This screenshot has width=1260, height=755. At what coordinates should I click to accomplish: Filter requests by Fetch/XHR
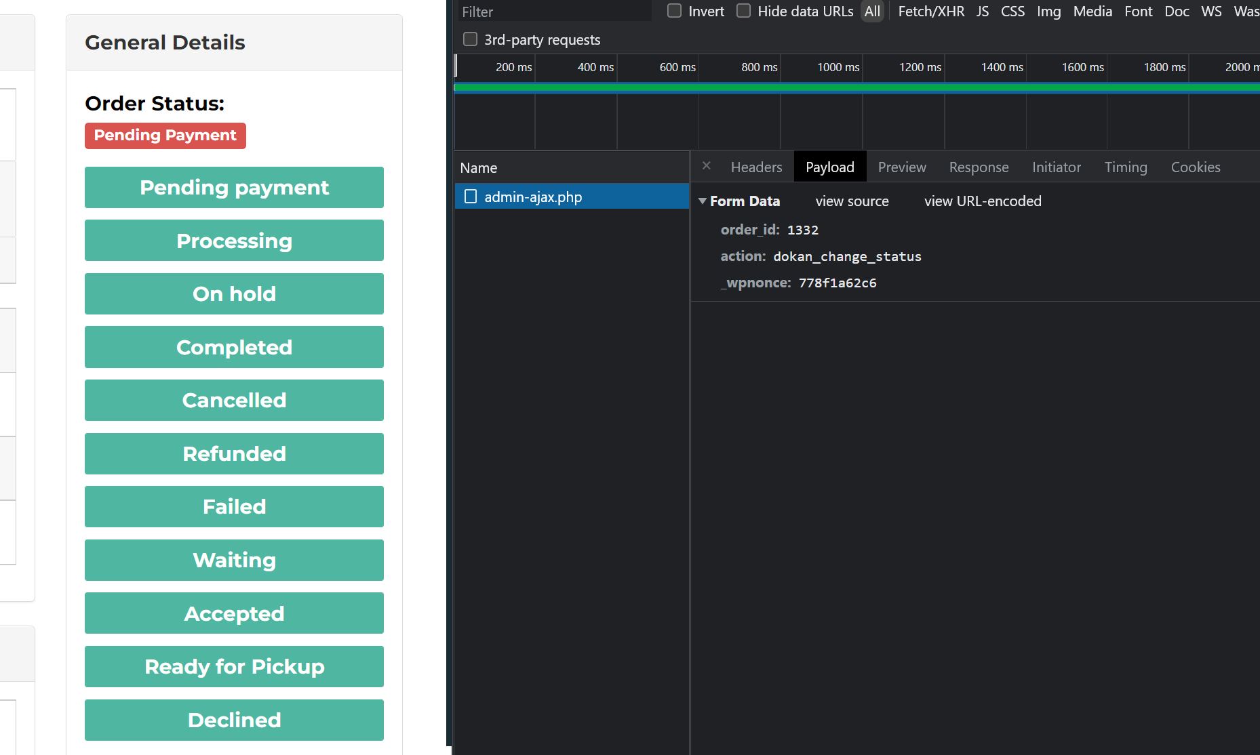pos(931,12)
